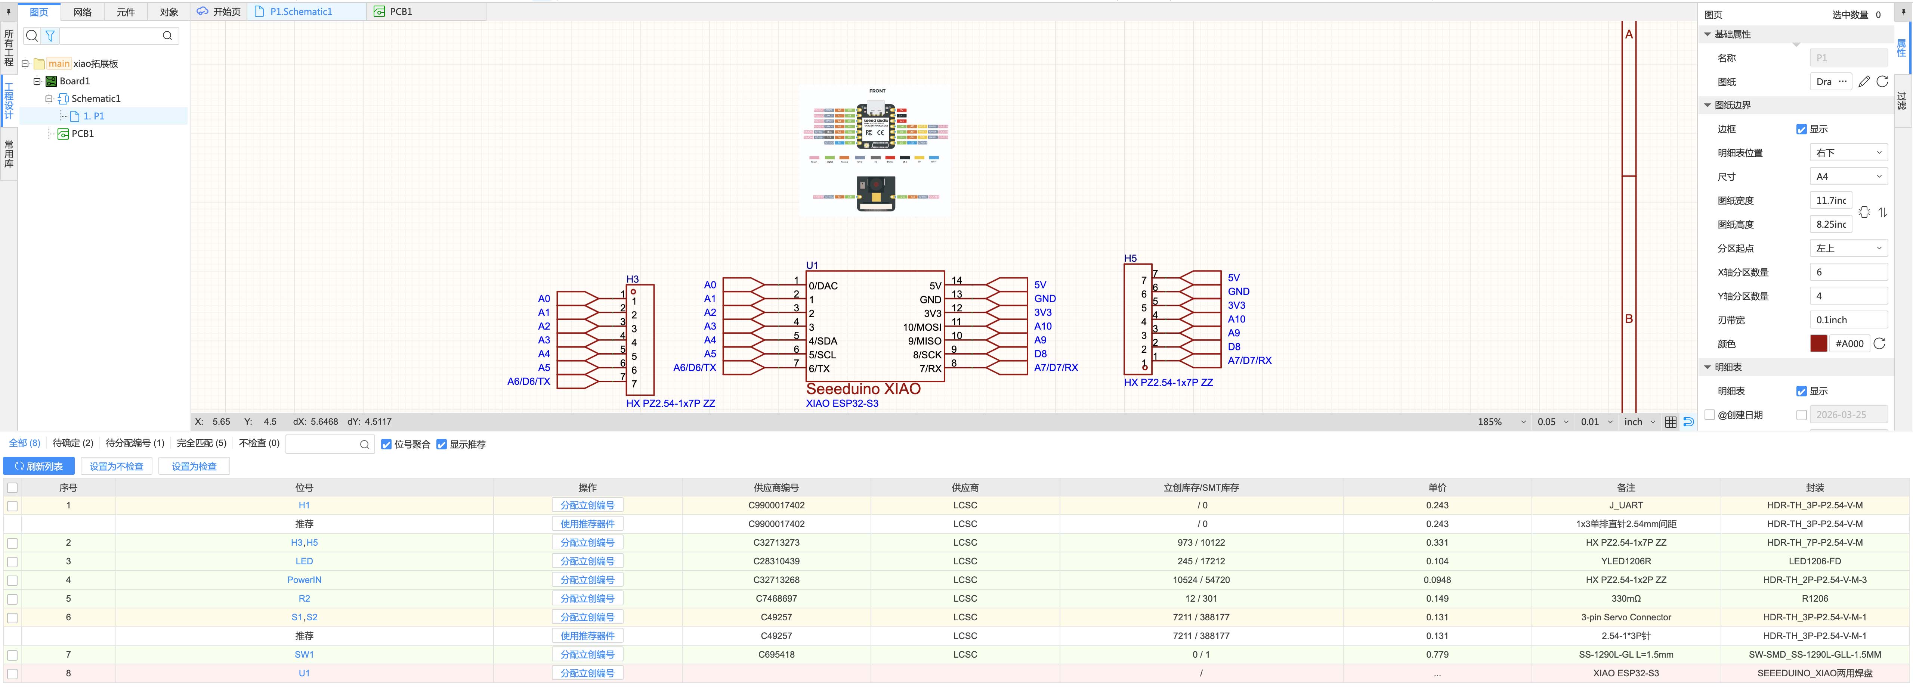Open the PCB1 document tab
The width and height of the screenshot is (1913, 689).
tap(426, 12)
